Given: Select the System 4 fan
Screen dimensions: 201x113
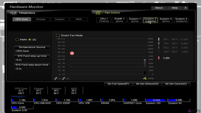Looking at the screenshot, I should pos(181,20).
